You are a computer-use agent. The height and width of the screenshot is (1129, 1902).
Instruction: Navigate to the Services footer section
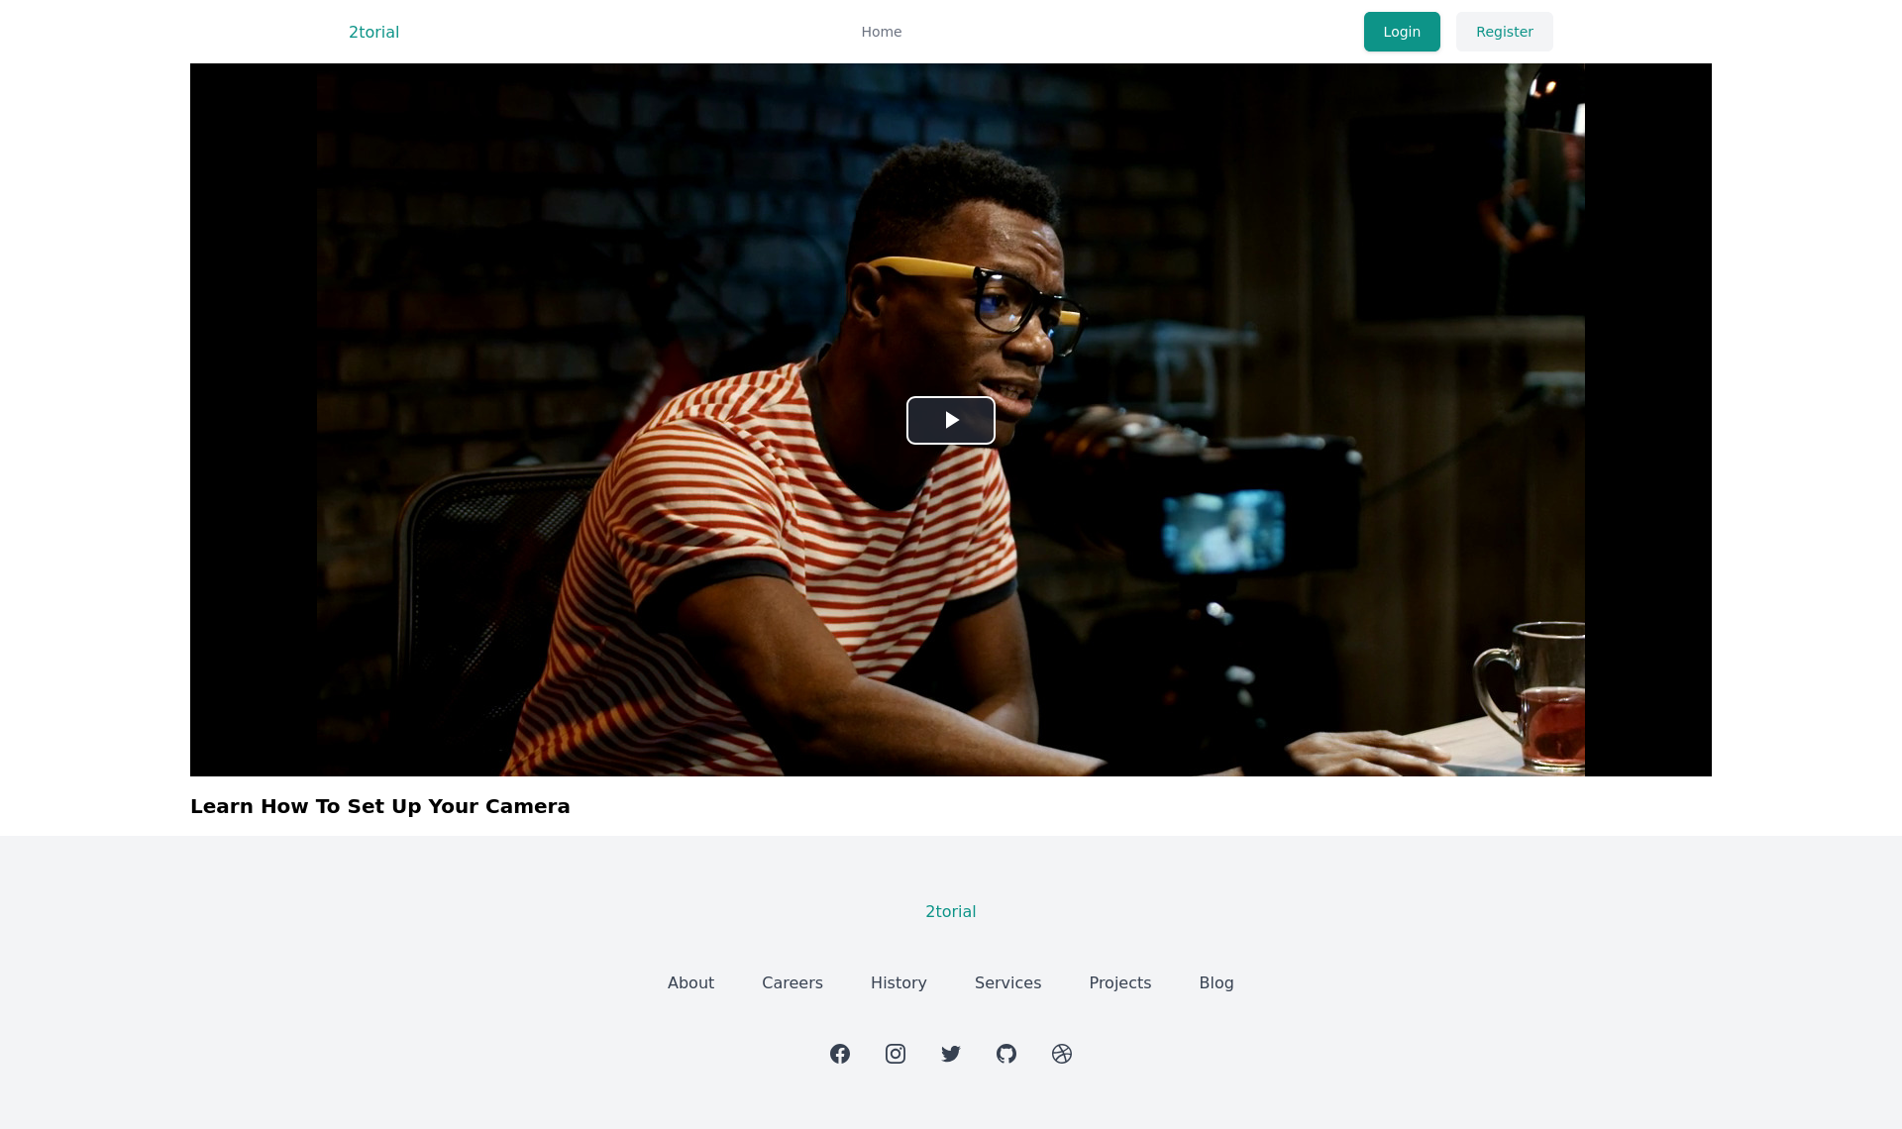click(x=1008, y=982)
